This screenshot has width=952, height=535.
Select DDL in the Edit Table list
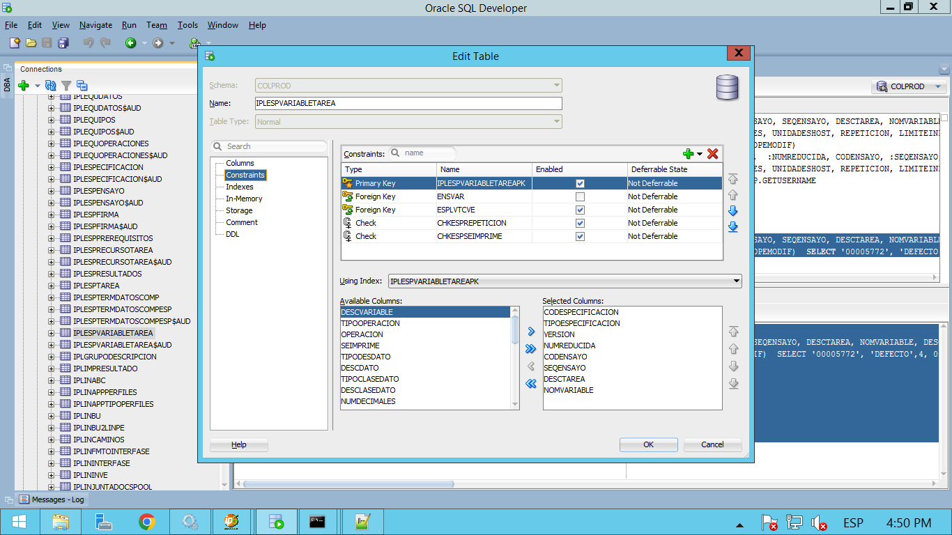(x=232, y=234)
